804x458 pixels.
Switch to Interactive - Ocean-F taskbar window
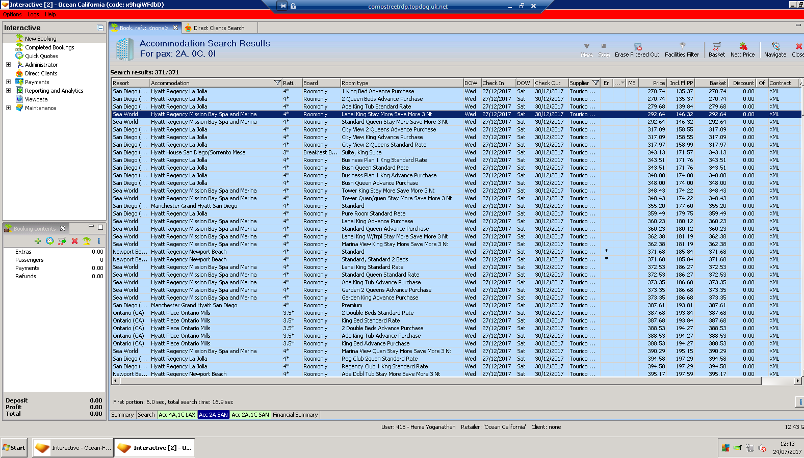pyautogui.click(x=72, y=448)
